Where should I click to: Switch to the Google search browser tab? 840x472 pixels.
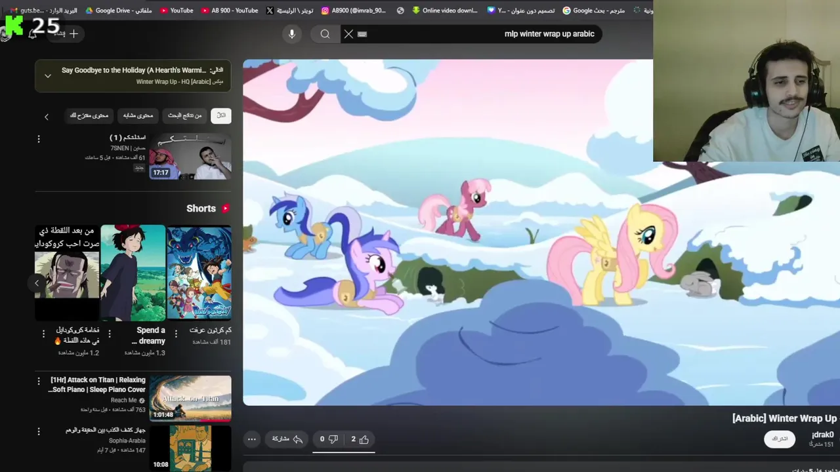[x=595, y=10]
